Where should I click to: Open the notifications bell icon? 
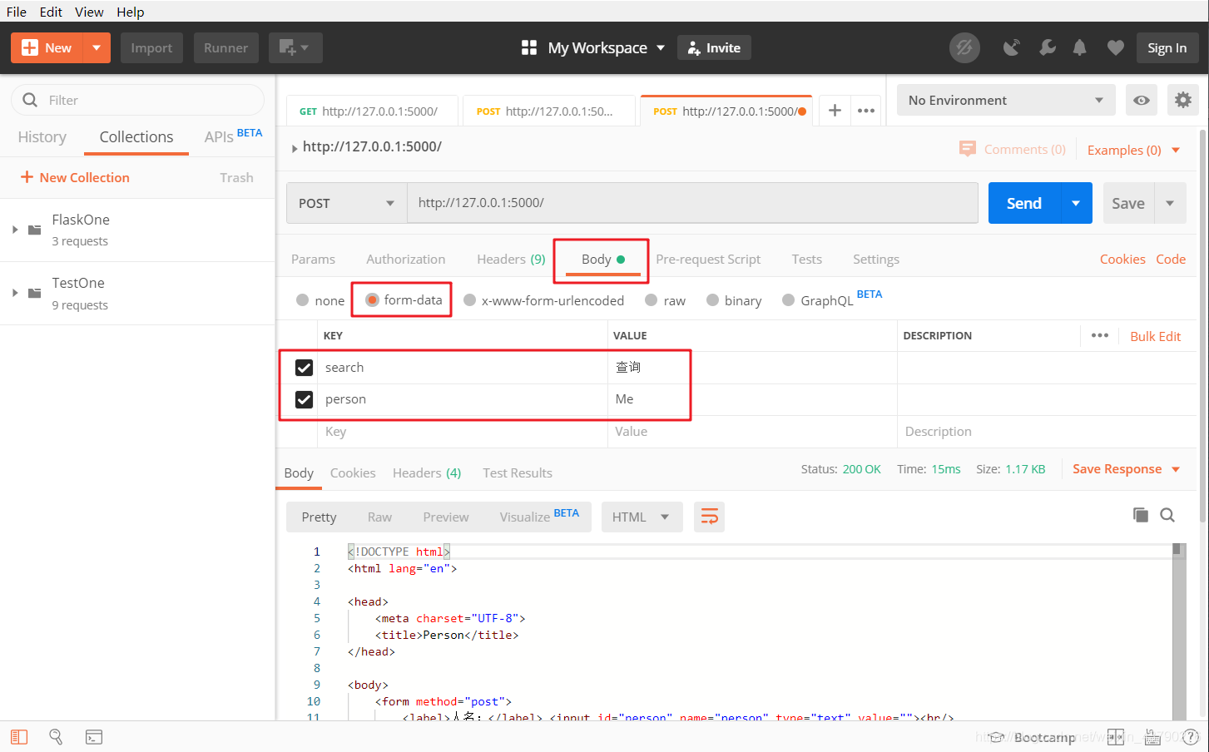(x=1079, y=47)
